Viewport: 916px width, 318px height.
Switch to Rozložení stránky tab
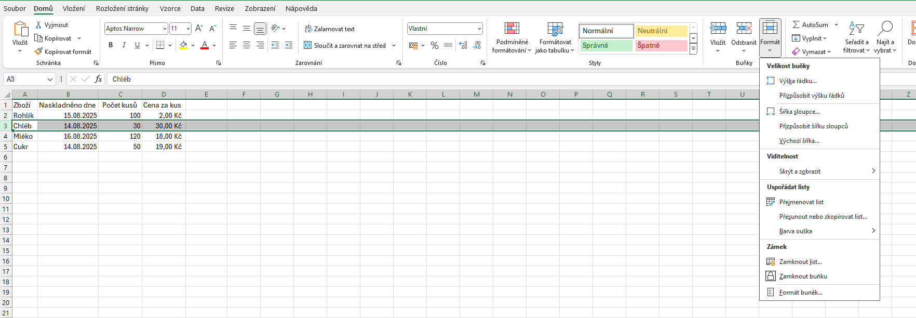122,8
